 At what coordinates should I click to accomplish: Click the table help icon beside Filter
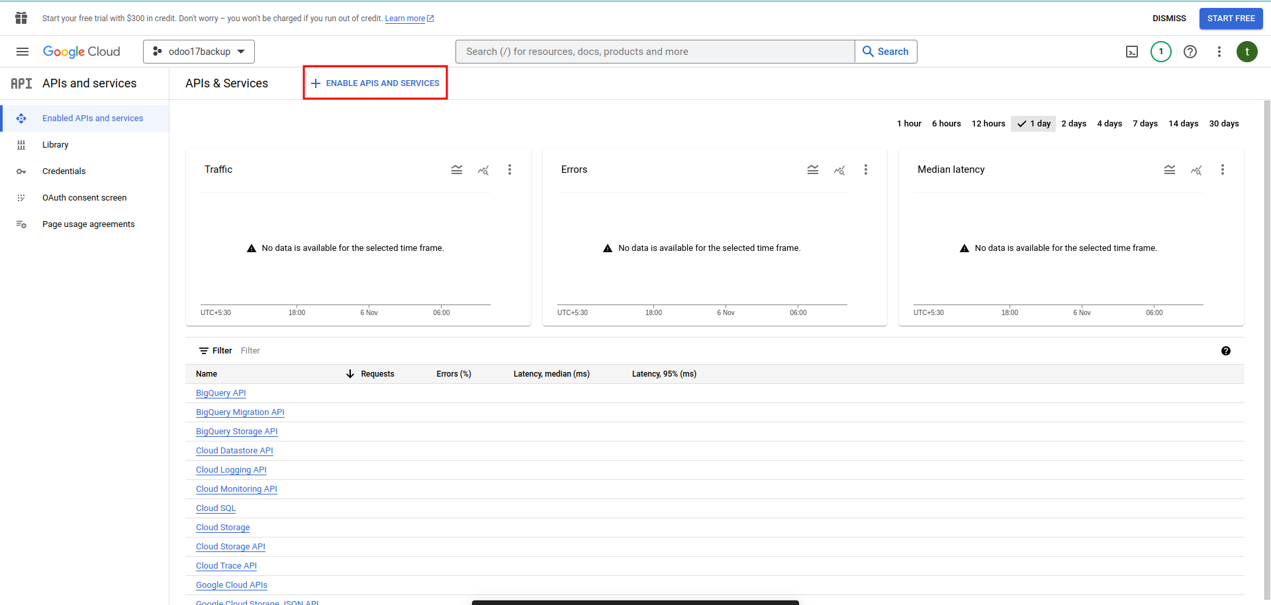pos(1226,351)
